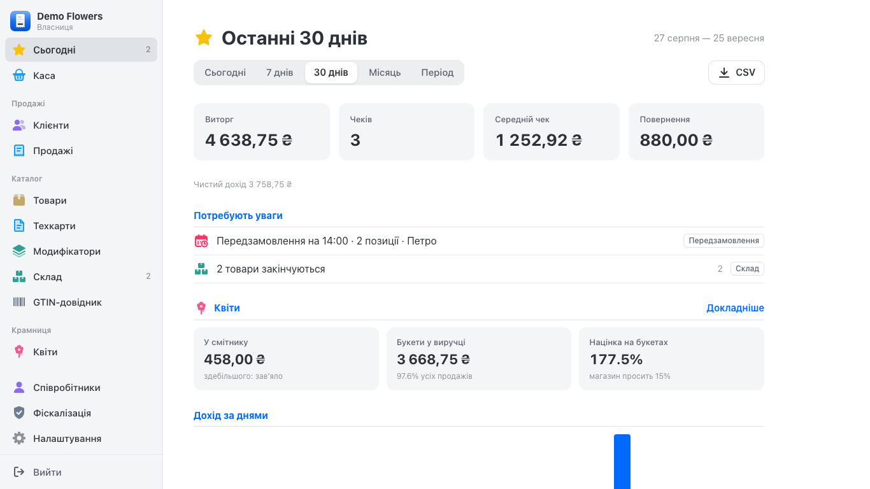Switch to the 7 днів tab
870x489 pixels.
(280, 73)
